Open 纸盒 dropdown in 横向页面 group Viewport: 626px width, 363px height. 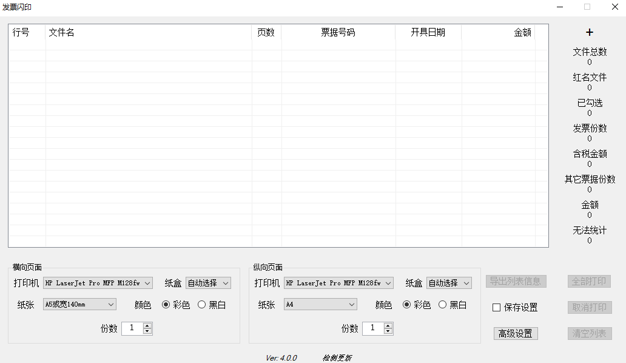tap(208, 283)
